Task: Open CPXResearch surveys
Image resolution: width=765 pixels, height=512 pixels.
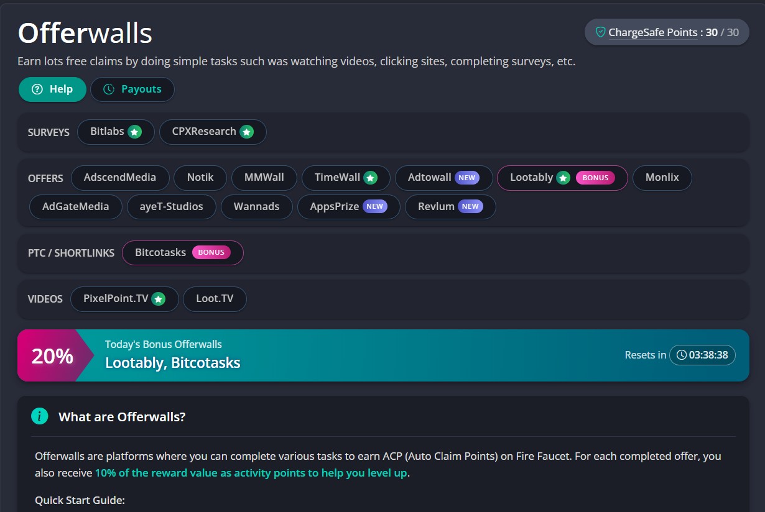Action: (x=213, y=132)
